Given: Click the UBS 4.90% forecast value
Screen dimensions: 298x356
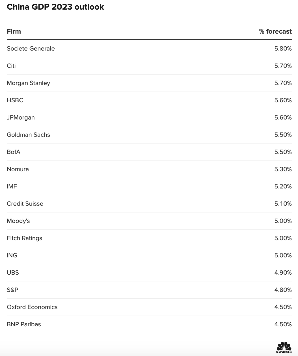Looking at the screenshot, I should (x=283, y=273).
